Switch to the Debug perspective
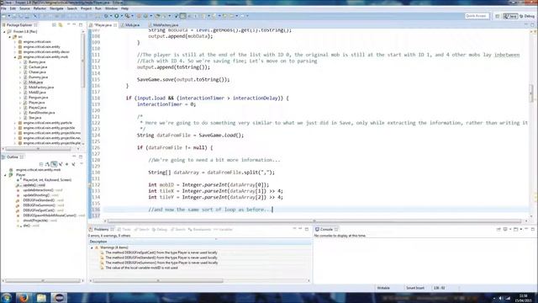The image size is (538, 303). (527, 16)
